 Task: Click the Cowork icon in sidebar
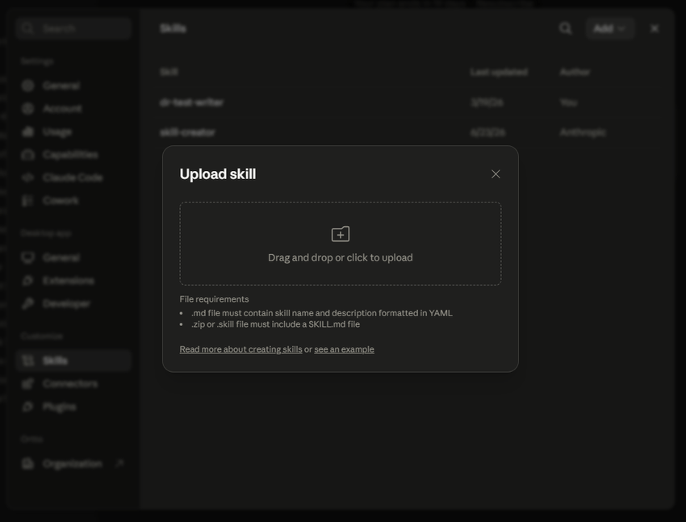pos(28,200)
